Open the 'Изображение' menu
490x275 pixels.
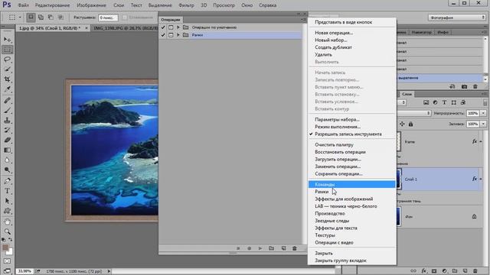[91, 5]
